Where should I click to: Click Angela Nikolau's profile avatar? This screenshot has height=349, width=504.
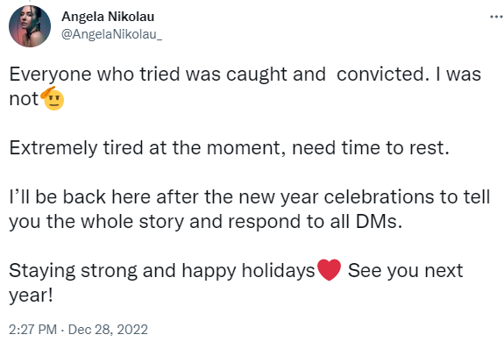click(x=30, y=26)
